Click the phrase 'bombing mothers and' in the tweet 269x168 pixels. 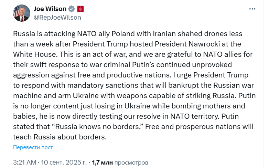click(x=208, y=106)
